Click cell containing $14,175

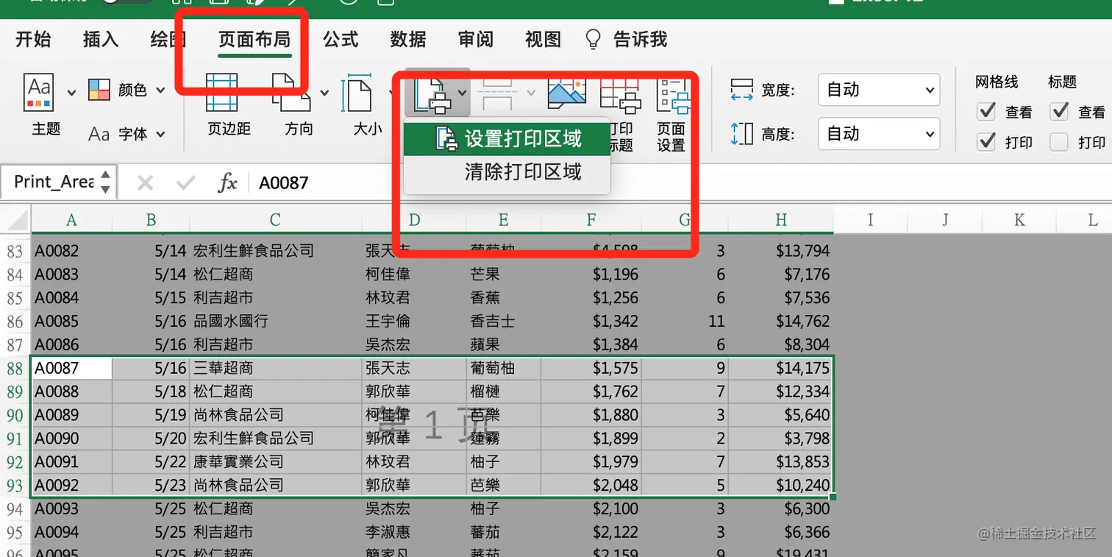point(781,368)
